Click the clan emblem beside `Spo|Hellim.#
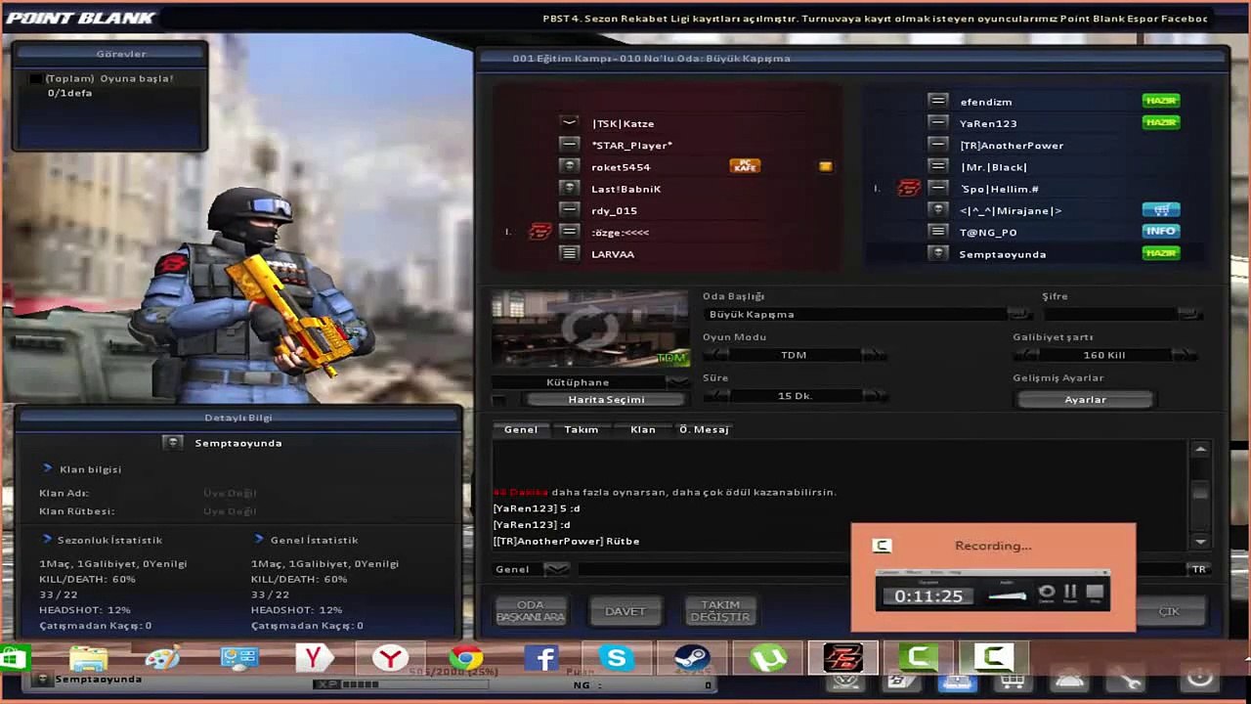The width and height of the screenshot is (1251, 704). coord(909,188)
